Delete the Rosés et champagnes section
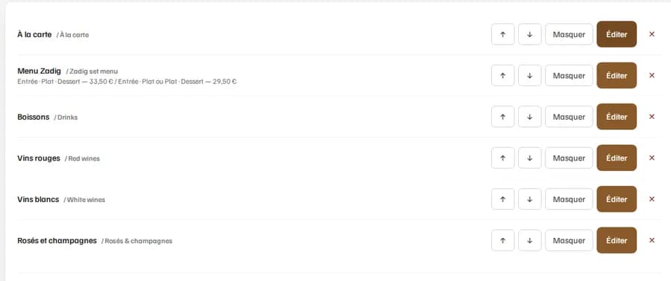Screen dimensions: 671x281 tap(652, 241)
